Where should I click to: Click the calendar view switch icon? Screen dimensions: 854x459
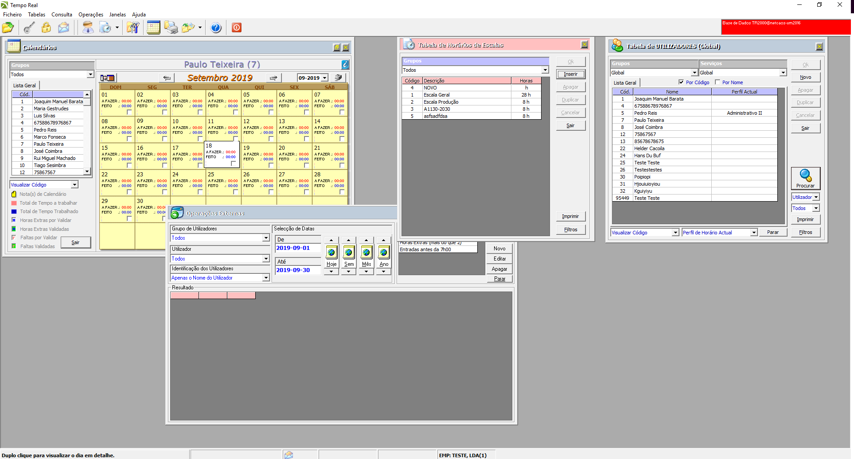[108, 78]
